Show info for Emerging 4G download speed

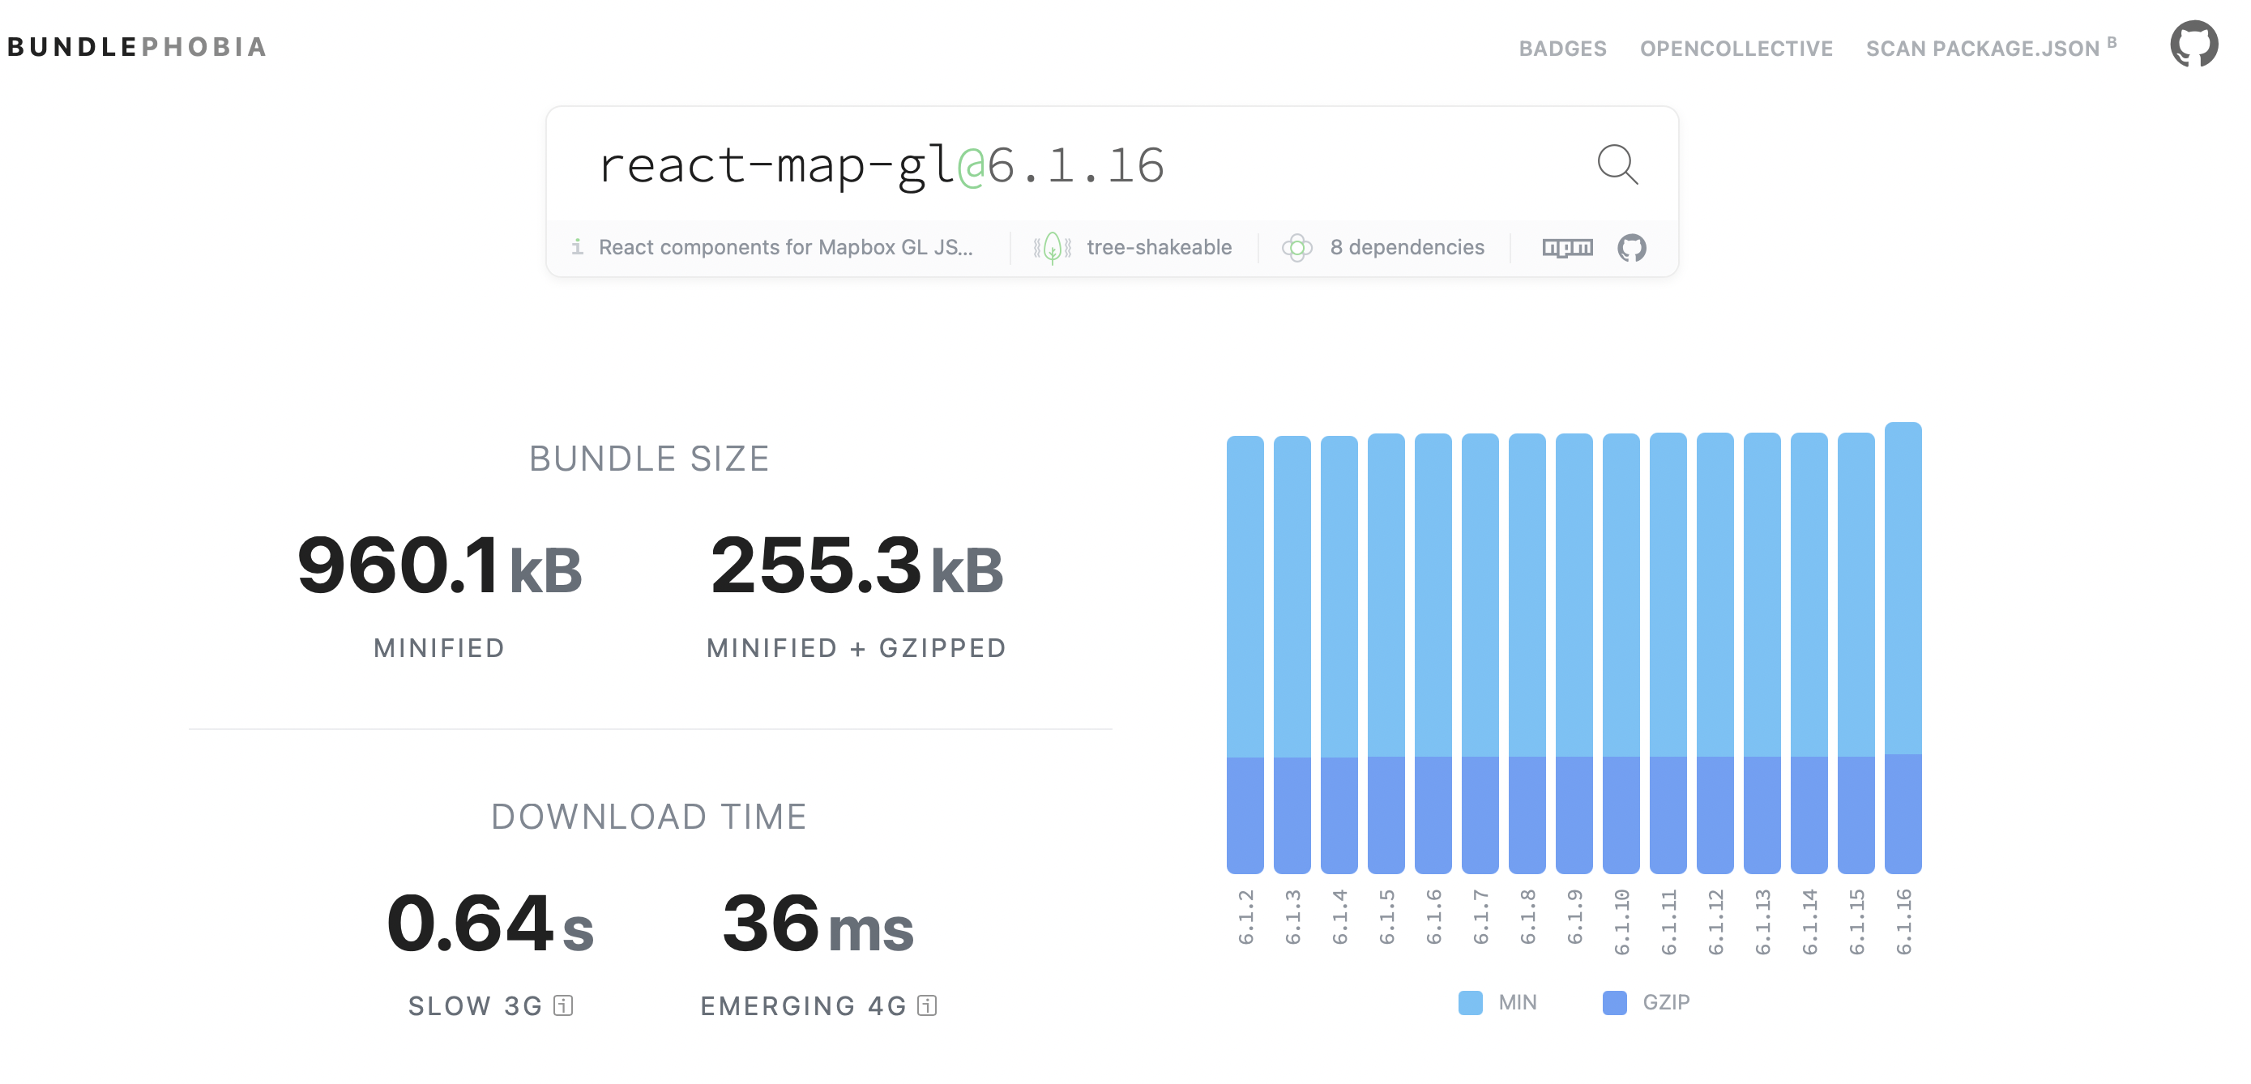pos(927,1005)
